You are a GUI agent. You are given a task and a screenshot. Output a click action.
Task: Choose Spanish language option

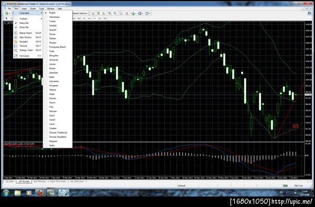[x=58, y=30]
